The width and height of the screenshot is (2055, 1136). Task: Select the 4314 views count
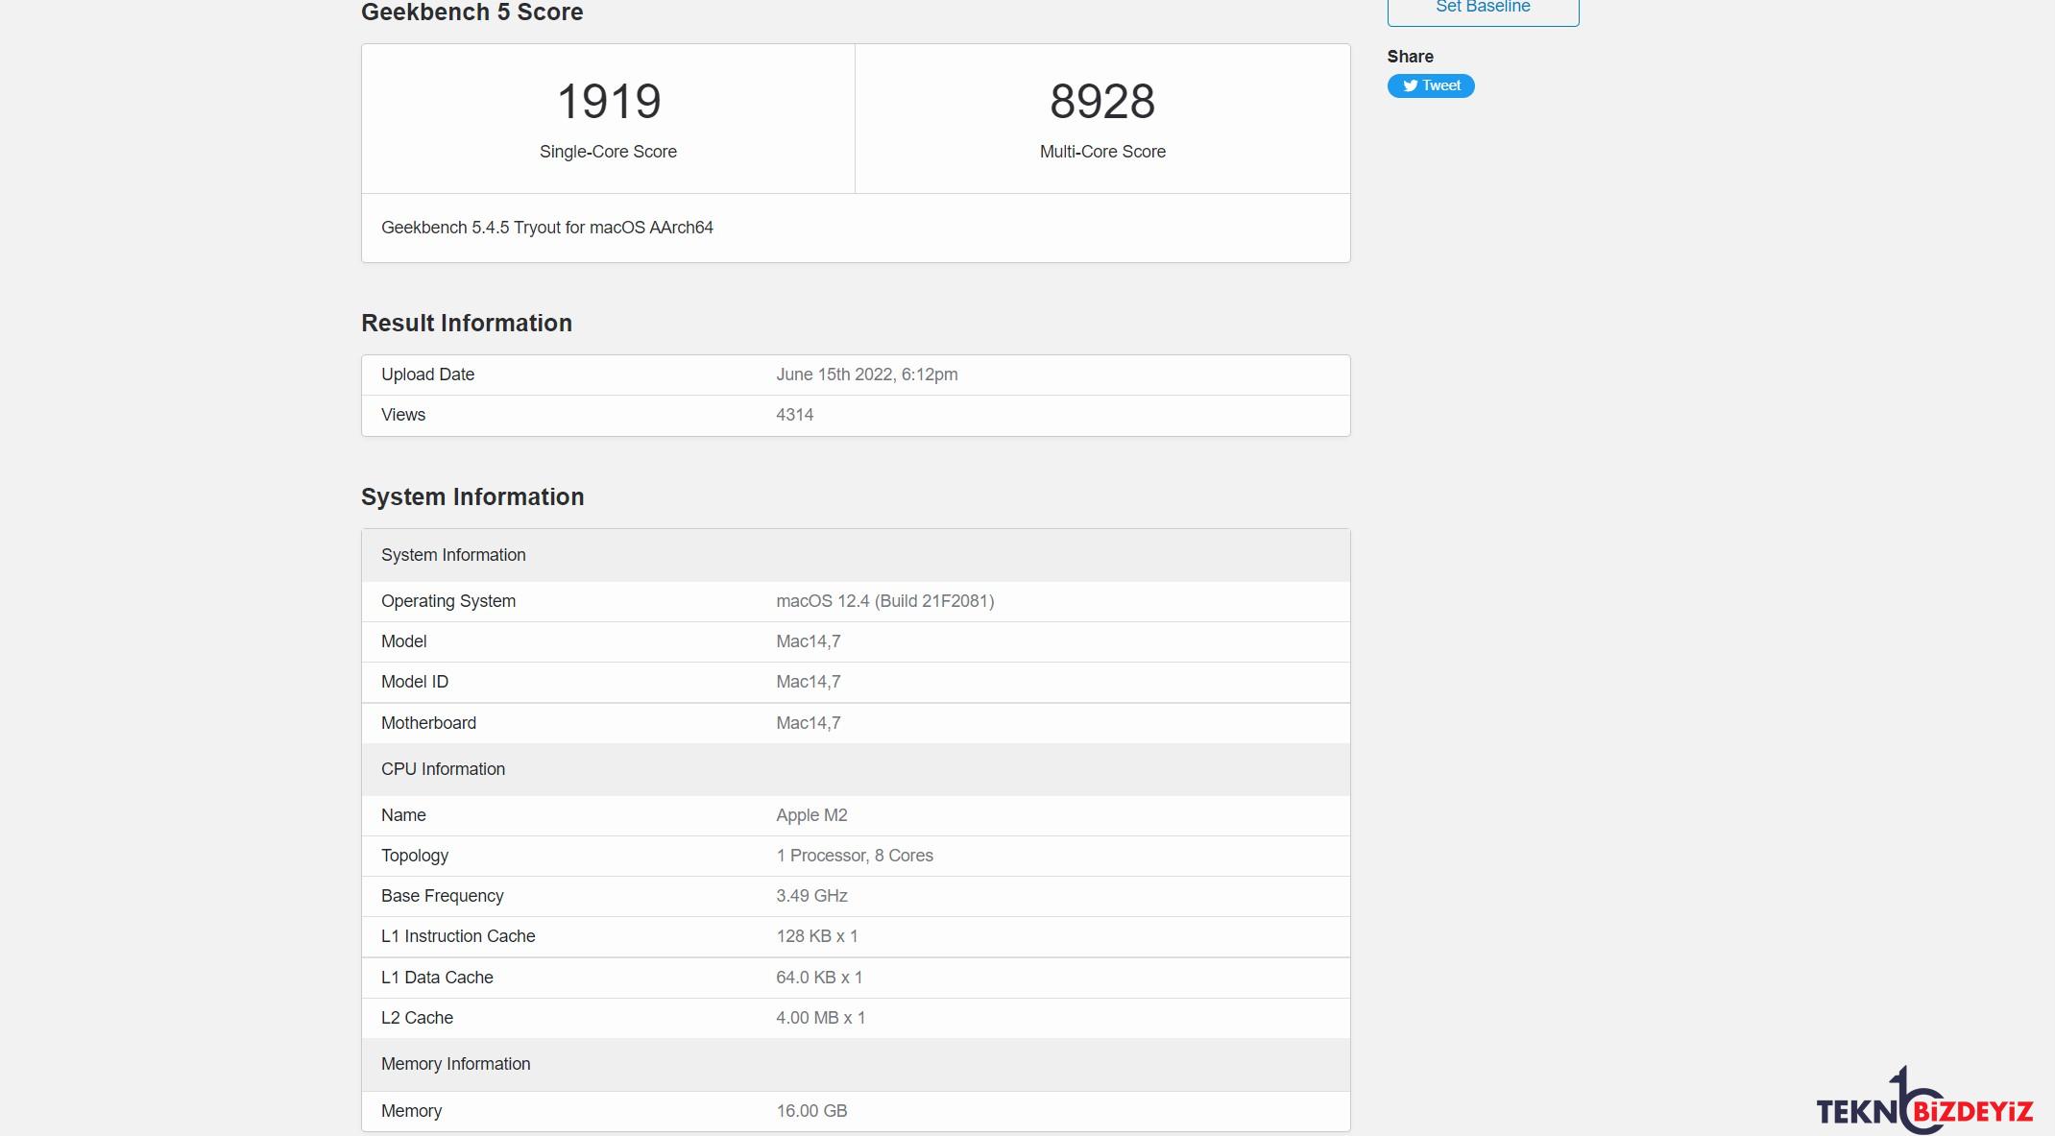795,415
